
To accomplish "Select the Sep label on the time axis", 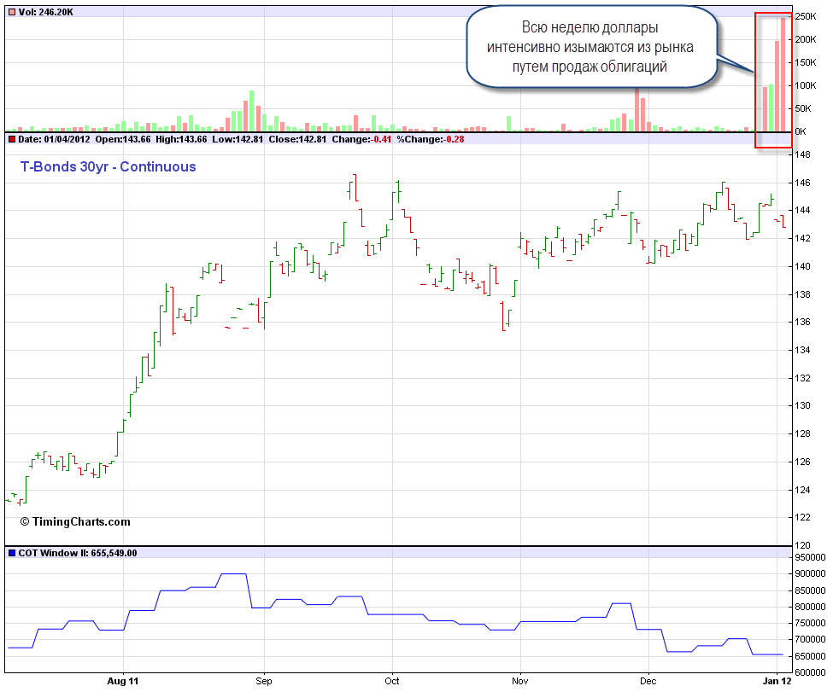I will pos(263,681).
